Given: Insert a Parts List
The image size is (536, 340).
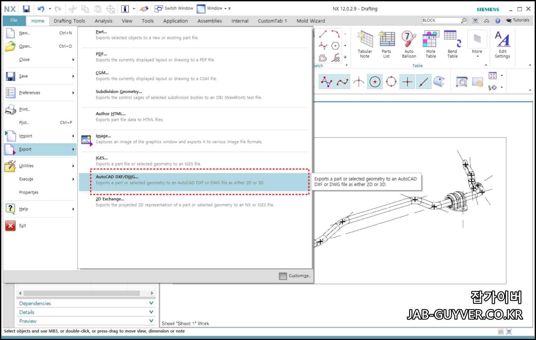Looking at the screenshot, I should pyautogui.click(x=387, y=45).
